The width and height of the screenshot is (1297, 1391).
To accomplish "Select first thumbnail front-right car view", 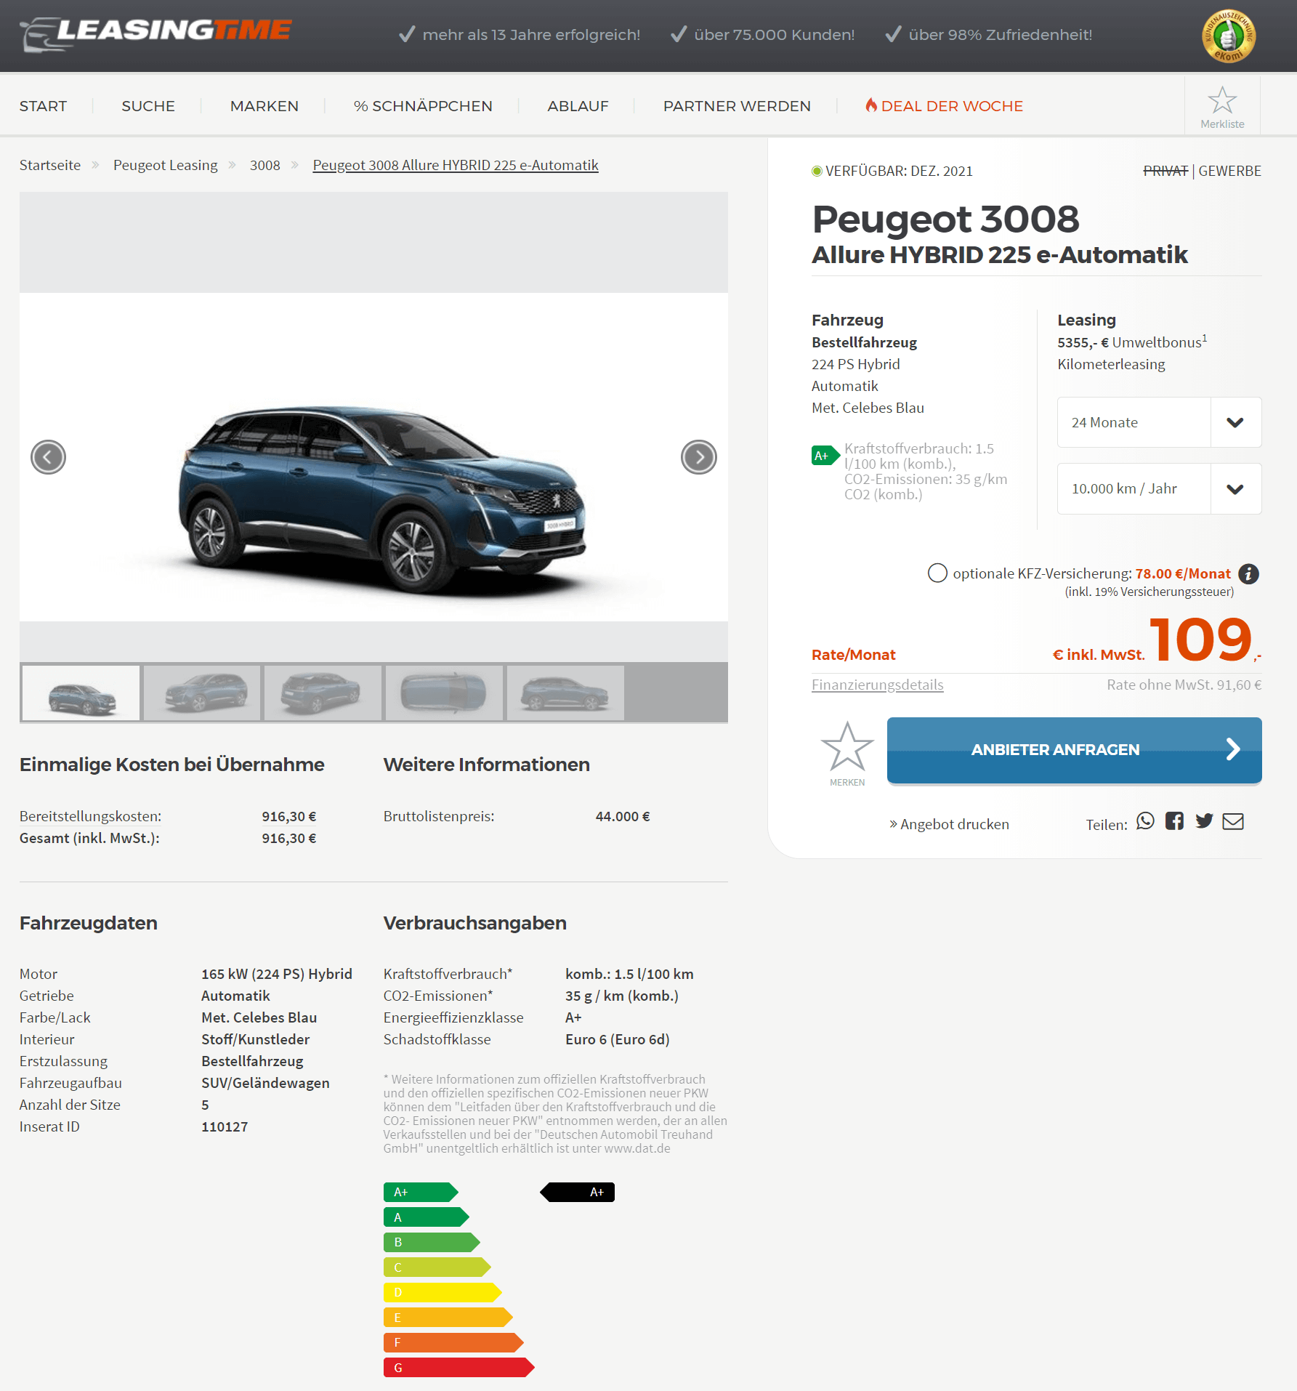I will point(81,693).
